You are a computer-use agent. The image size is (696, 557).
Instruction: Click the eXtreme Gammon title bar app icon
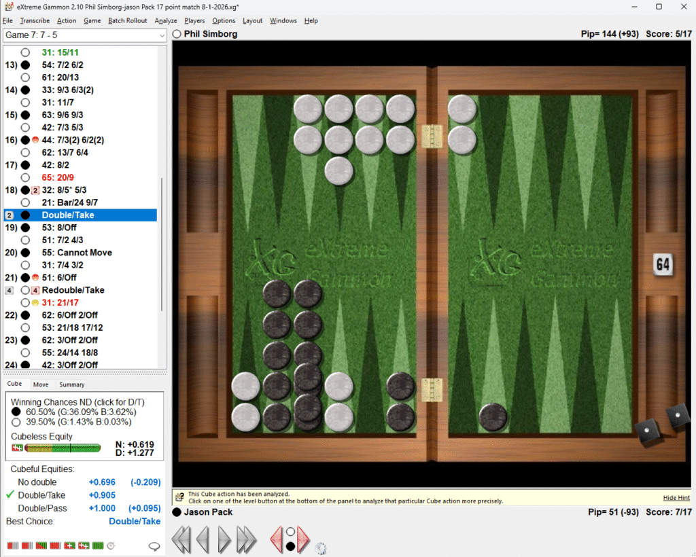point(8,7)
